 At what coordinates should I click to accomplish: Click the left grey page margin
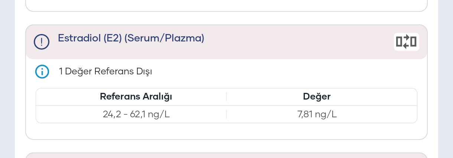point(7,79)
